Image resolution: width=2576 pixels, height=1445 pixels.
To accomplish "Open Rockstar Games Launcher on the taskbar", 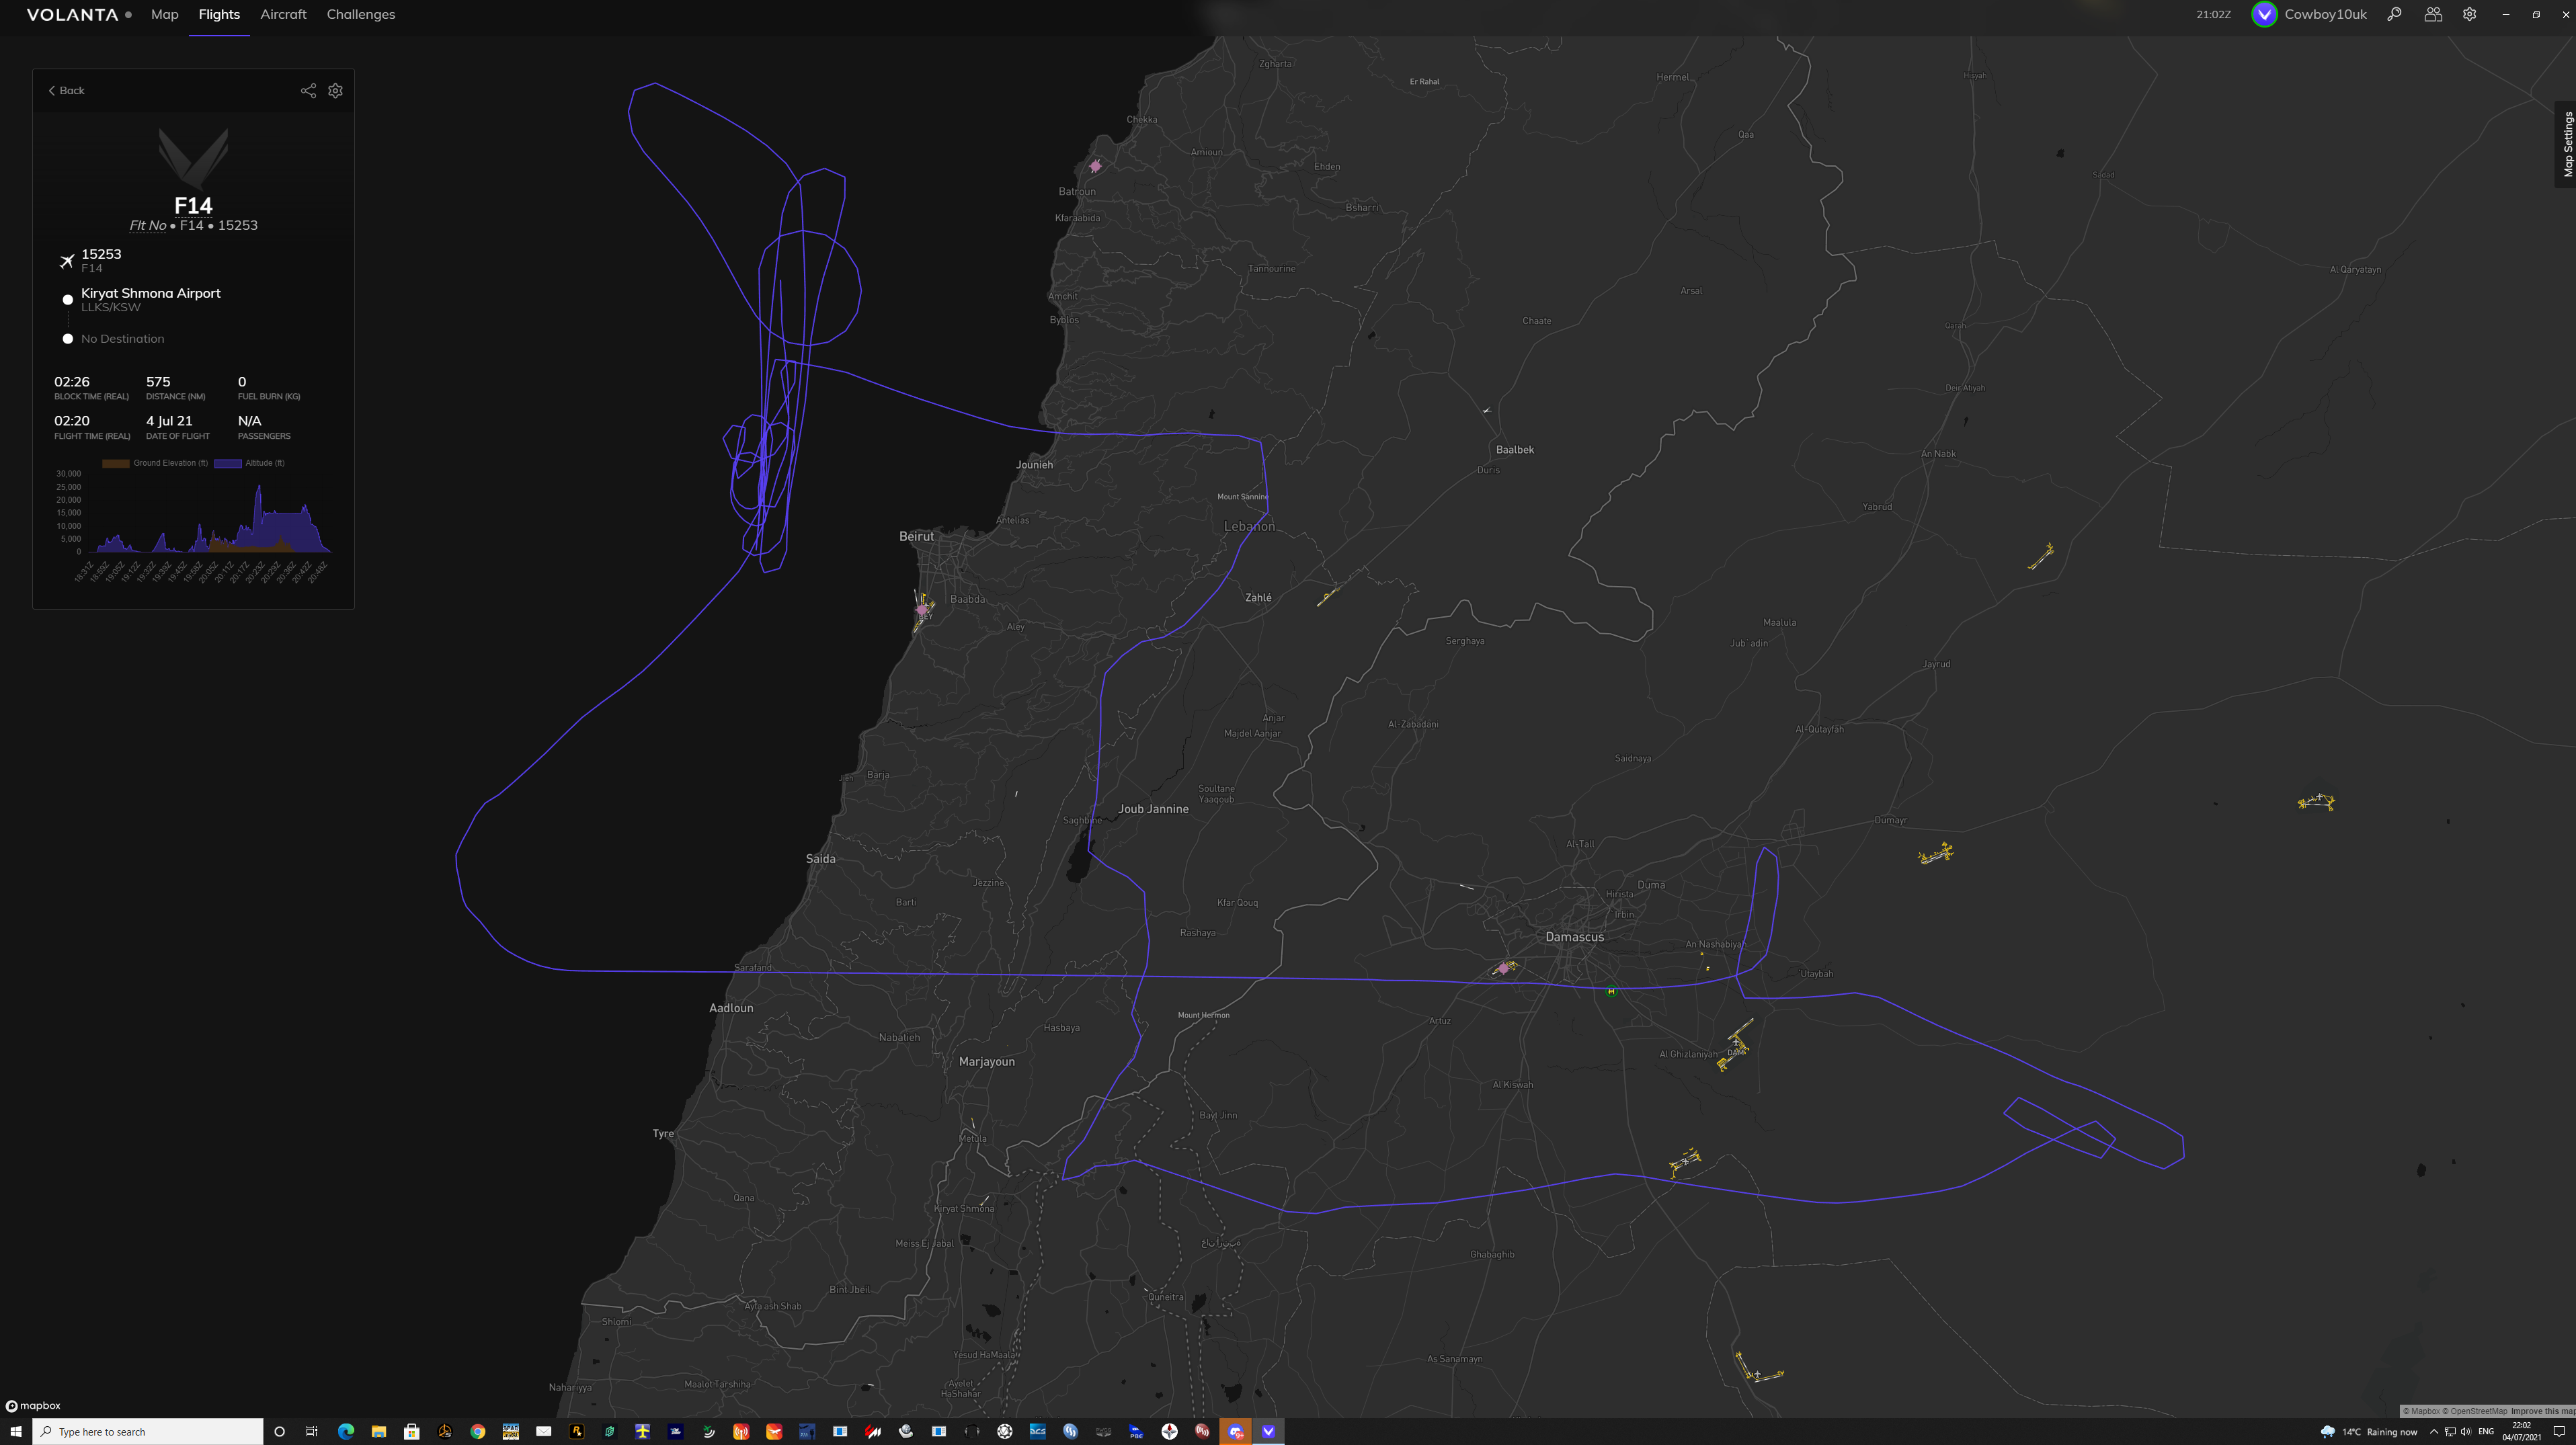I will (577, 1432).
